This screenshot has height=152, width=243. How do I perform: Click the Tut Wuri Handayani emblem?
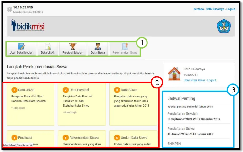224,26
